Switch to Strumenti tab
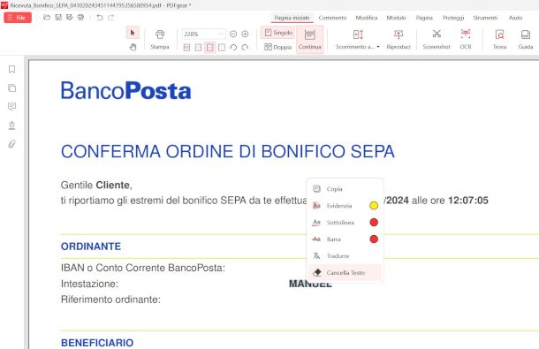This screenshot has width=539, height=349. pyautogui.click(x=485, y=18)
